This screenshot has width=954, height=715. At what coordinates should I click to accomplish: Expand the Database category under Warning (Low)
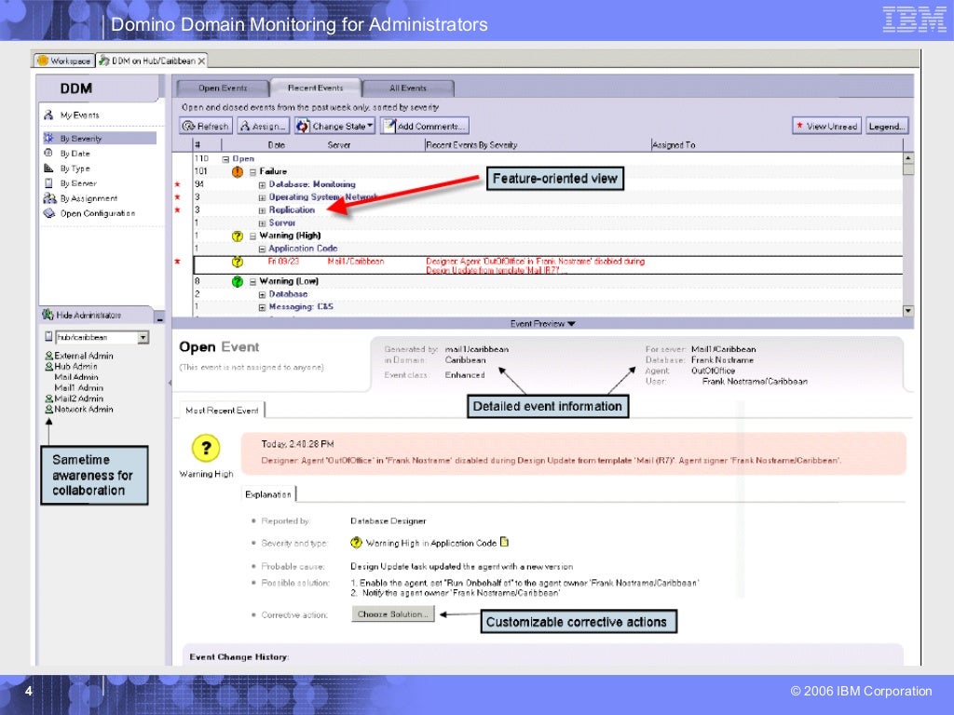point(262,294)
